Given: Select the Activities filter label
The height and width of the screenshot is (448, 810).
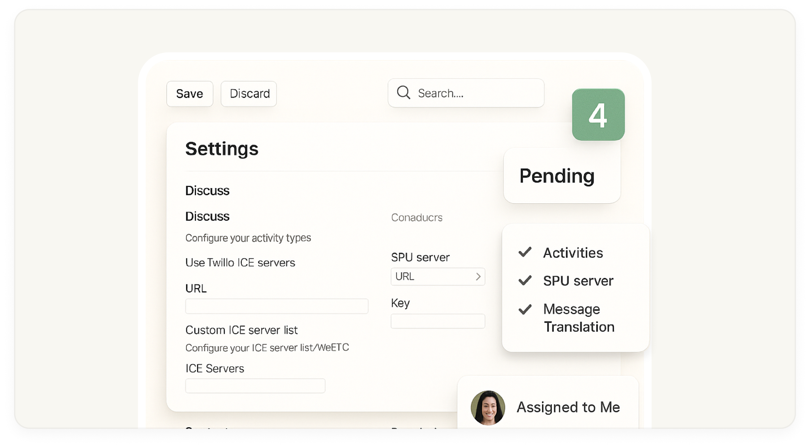Looking at the screenshot, I should coord(573,253).
